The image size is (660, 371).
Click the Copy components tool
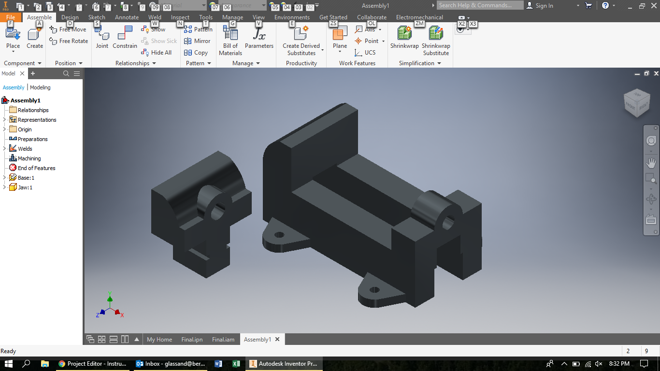[196, 53]
